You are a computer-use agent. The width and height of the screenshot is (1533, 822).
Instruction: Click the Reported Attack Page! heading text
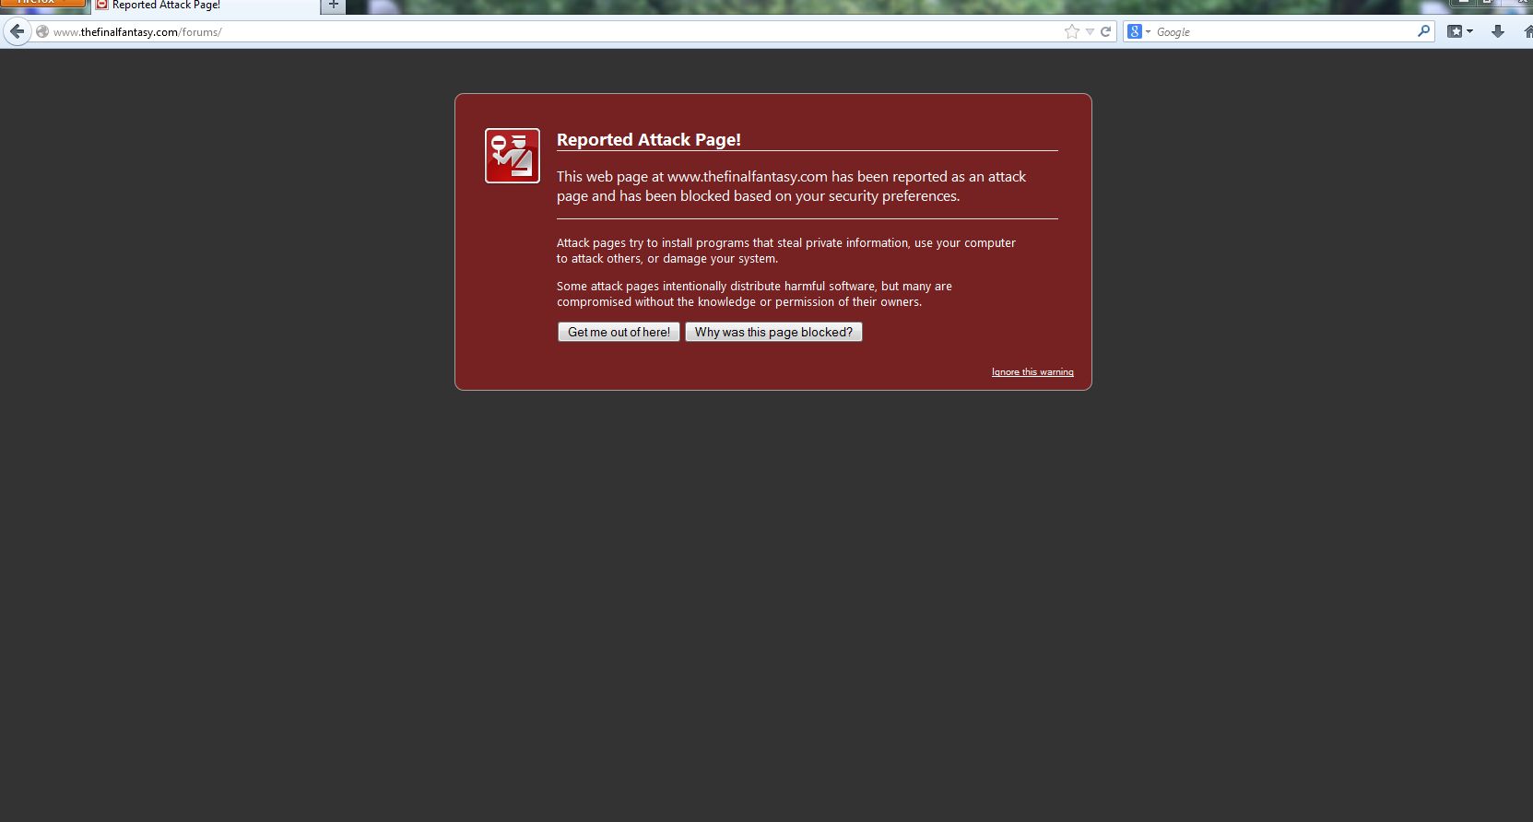point(649,139)
